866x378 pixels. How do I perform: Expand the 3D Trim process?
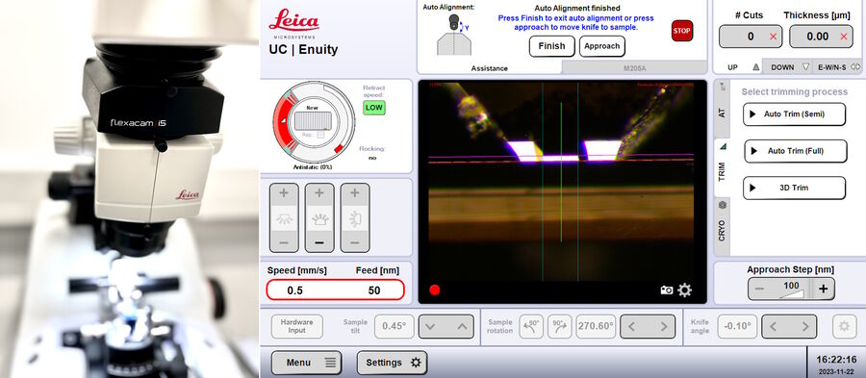794,188
